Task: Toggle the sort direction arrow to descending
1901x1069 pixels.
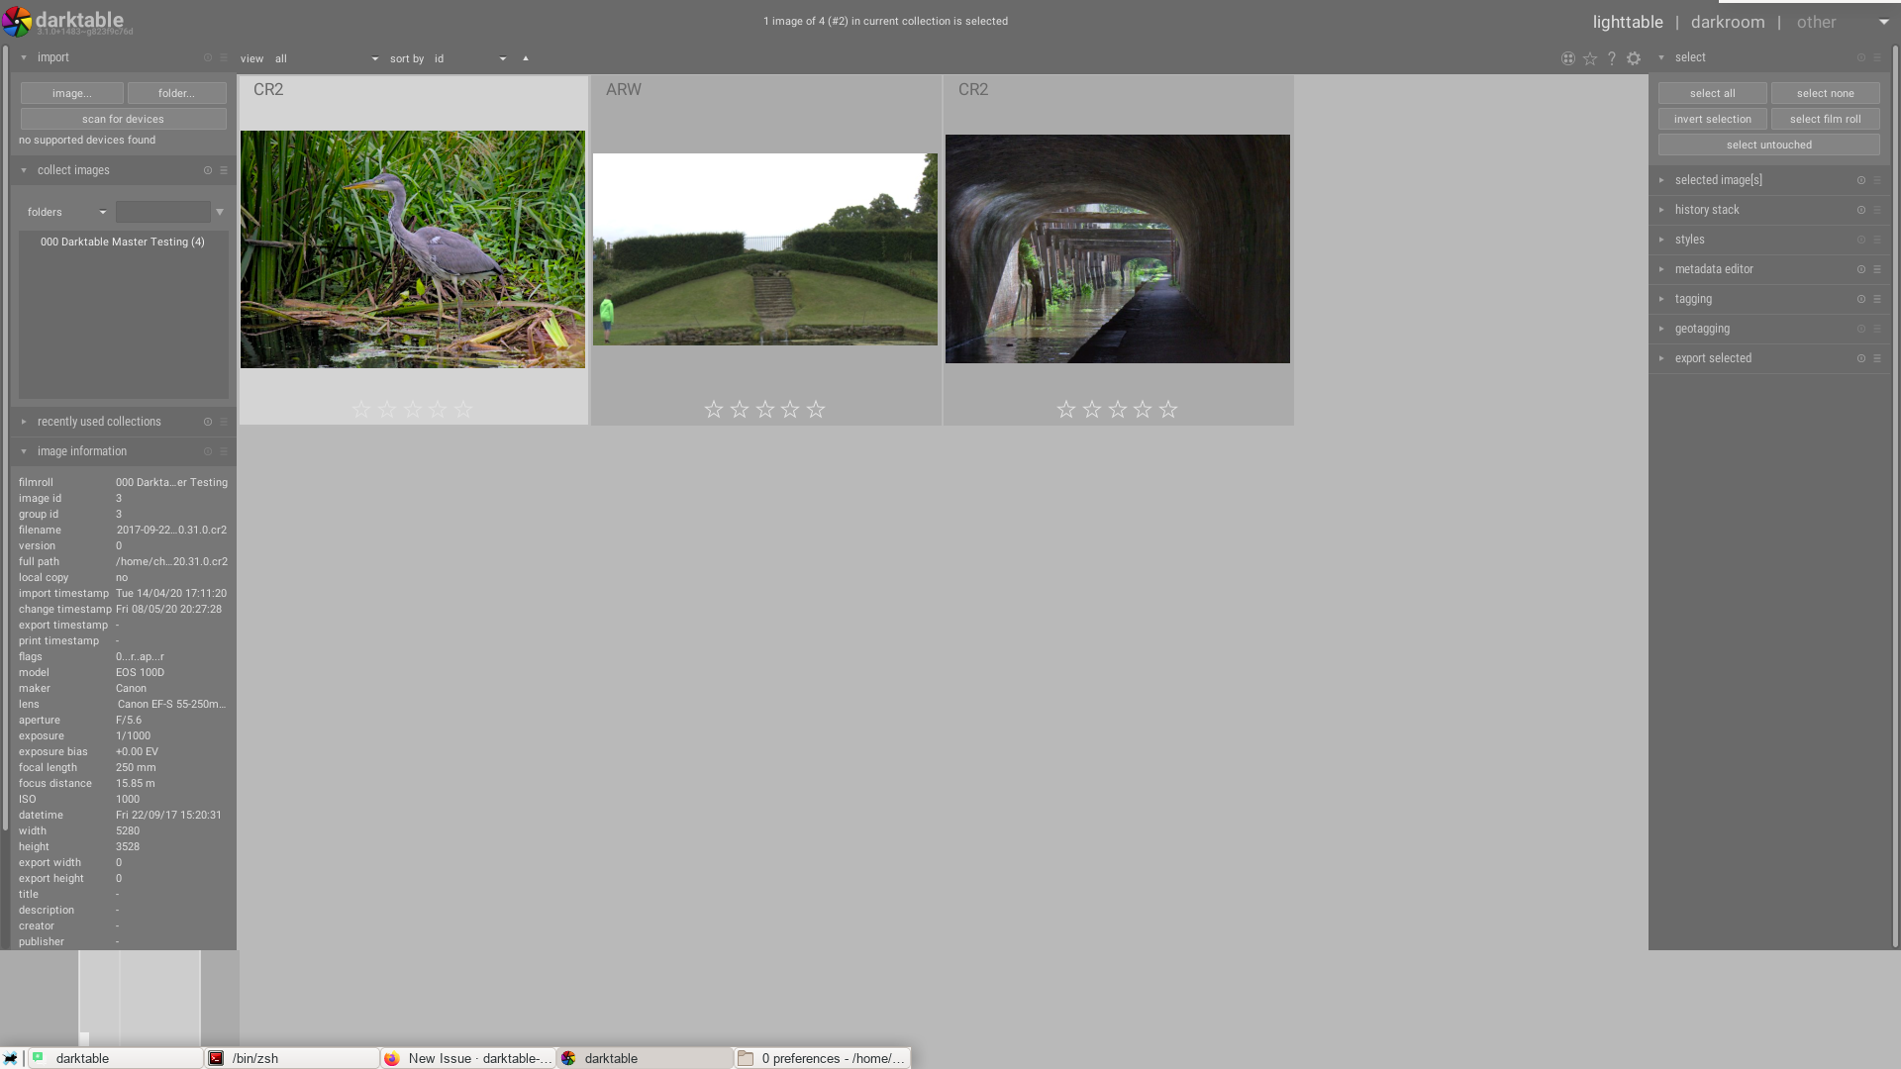Action: pos(525,58)
